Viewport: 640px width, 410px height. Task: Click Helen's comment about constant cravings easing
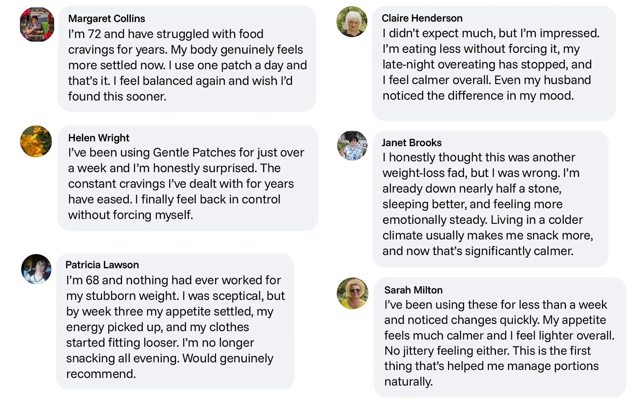pos(181,184)
